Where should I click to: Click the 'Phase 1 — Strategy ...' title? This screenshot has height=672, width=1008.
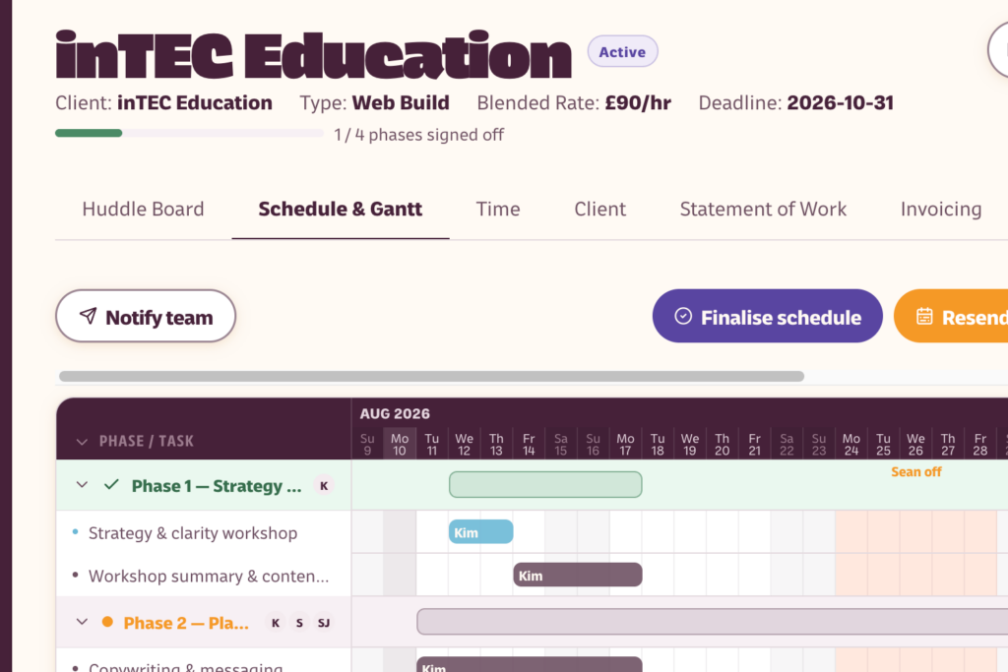(x=217, y=486)
